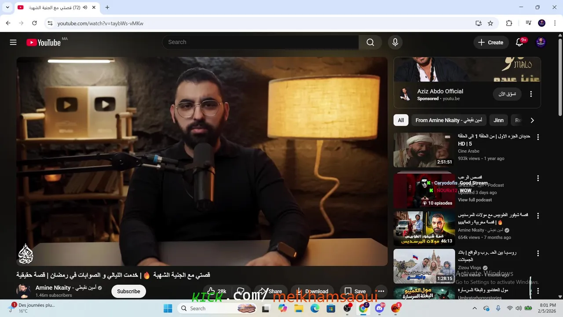Open the YouTube notifications bell
Screen dimensions: 563x317
coord(519,42)
